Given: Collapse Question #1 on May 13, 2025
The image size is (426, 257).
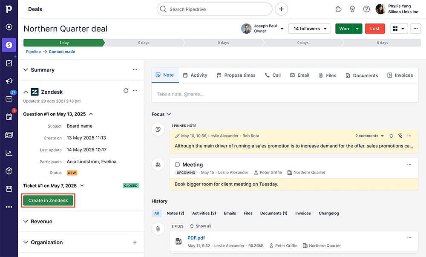Looking at the screenshot, I should pyautogui.click(x=91, y=114).
